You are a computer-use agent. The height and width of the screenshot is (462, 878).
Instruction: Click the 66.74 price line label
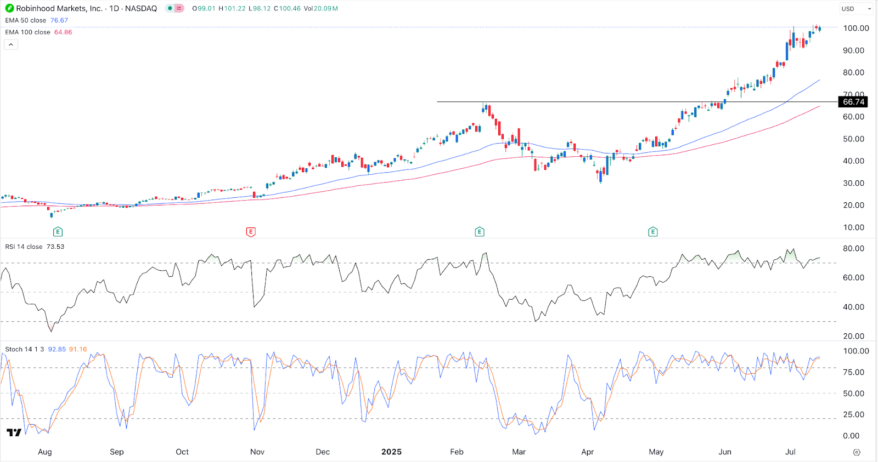tap(853, 102)
